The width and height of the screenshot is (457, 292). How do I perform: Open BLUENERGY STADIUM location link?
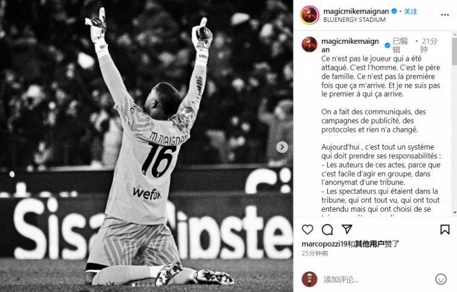[355, 20]
